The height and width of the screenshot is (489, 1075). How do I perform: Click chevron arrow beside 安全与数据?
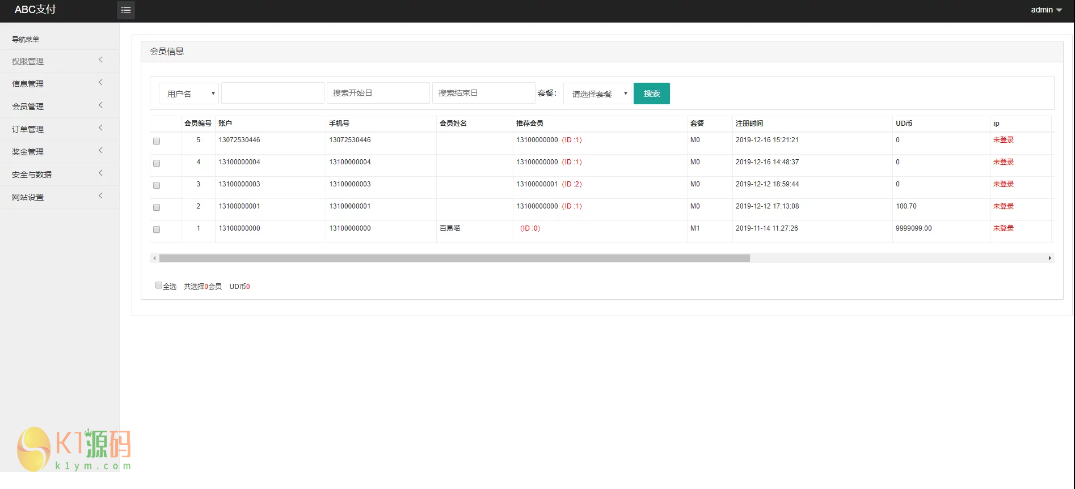click(101, 173)
